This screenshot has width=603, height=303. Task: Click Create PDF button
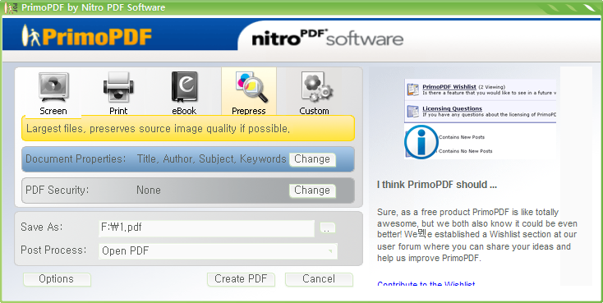(241, 279)
